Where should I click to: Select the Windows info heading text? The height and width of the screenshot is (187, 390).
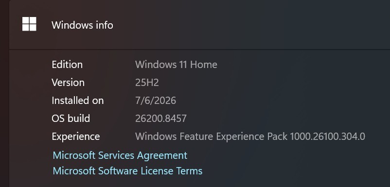(x=82, y=25)
